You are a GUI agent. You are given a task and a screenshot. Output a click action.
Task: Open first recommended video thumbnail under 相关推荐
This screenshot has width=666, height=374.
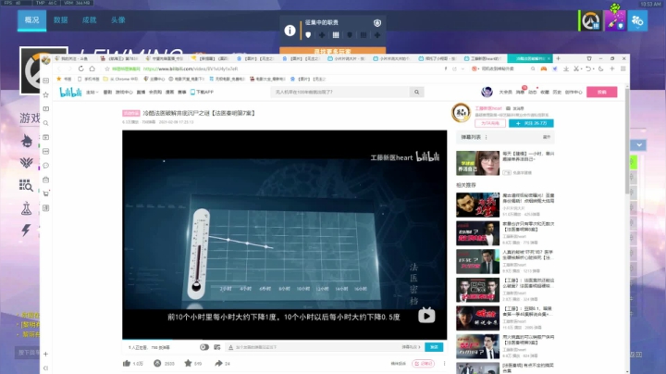(478, 205)
